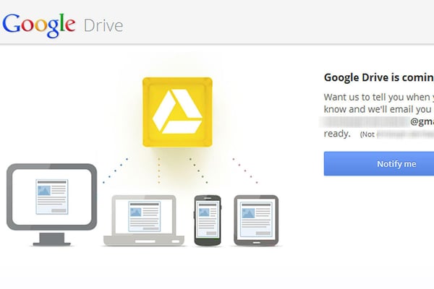
Task: Choose the tablet device illustration
Action: (256, 219)
